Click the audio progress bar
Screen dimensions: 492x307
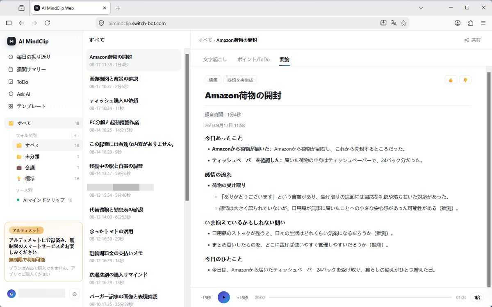click(360, 298)
